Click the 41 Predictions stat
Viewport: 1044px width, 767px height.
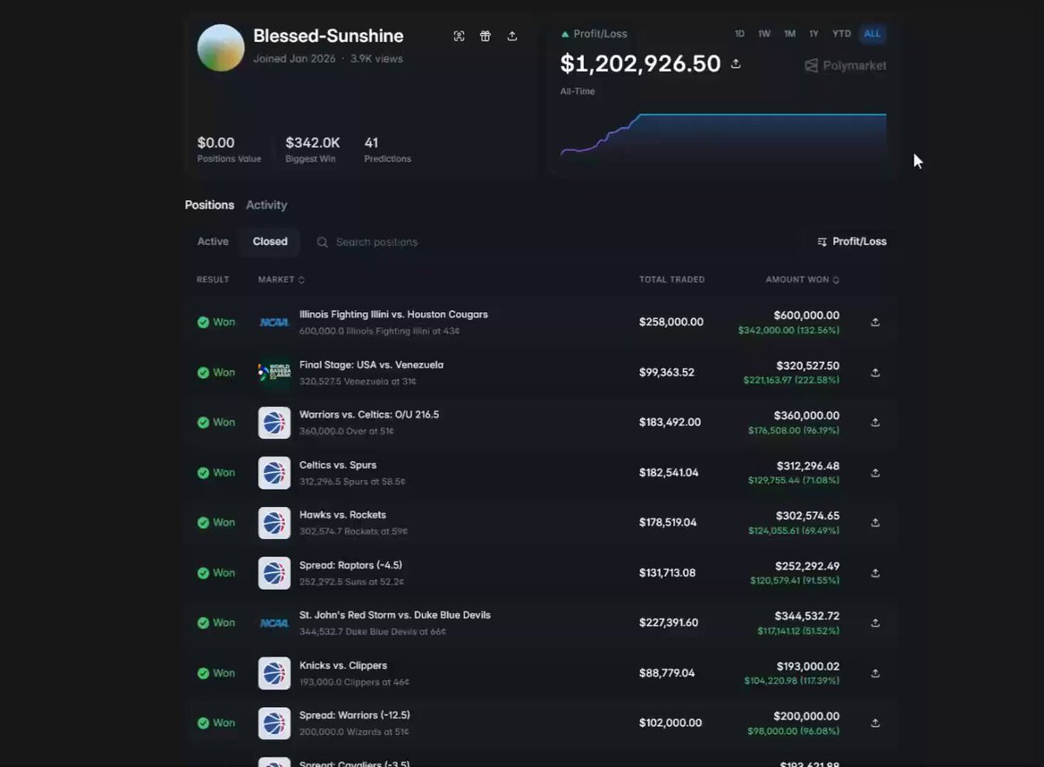click(x=387, y=149)
